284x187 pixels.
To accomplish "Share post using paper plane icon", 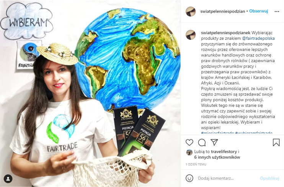I will click(x=214, y=143).
